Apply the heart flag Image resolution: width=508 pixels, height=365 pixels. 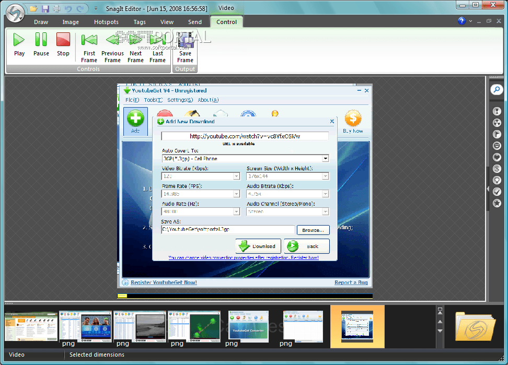(x=497, y=157)
